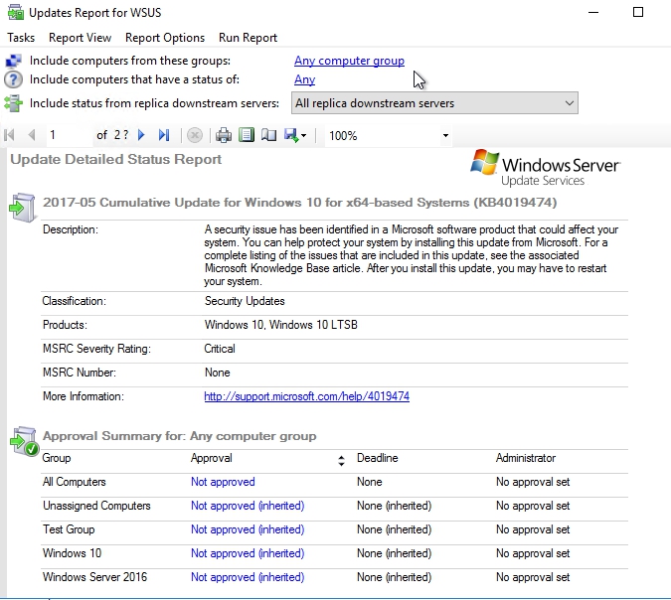Image resolution: width=671 pixels, height=600 pixels.
Task: Click the first page navigation arrow
Action: click(x=11, y=135)
